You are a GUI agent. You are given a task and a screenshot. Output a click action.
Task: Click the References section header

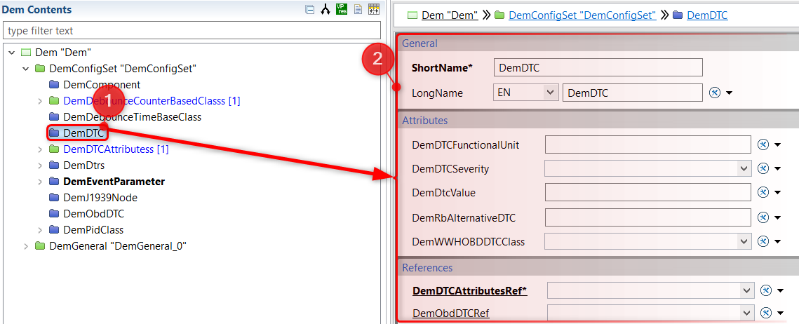[x=598, y=267]
